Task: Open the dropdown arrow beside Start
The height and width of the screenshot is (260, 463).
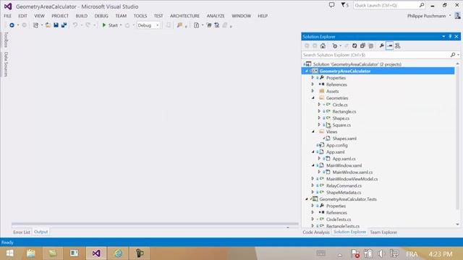Action: (x=121, y=25)
